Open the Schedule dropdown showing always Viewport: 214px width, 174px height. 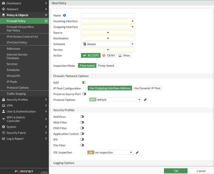(x=108, y=44)
